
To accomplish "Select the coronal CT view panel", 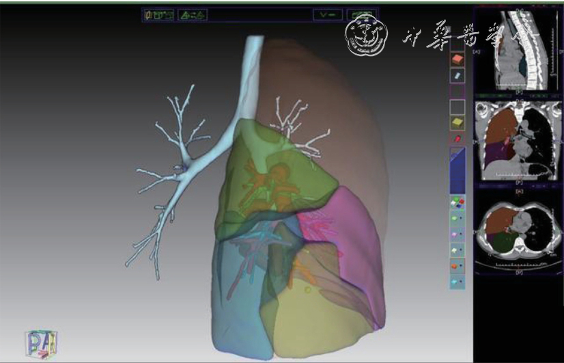I will tap(520, 142).
